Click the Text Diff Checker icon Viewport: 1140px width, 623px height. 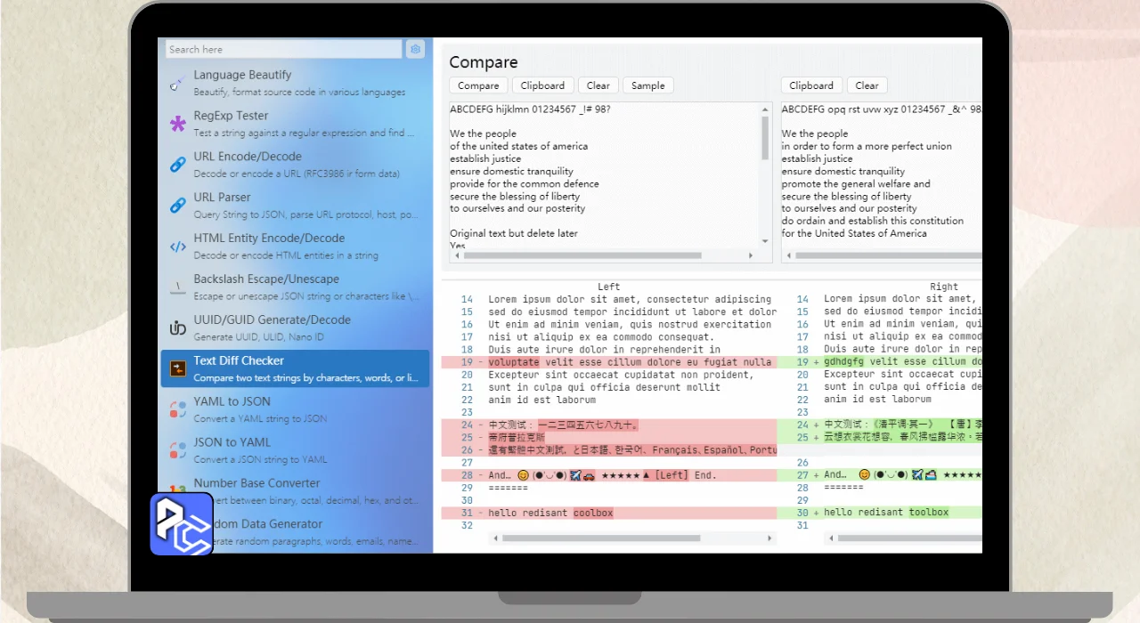pyautogui.click(x=177, y=368)
